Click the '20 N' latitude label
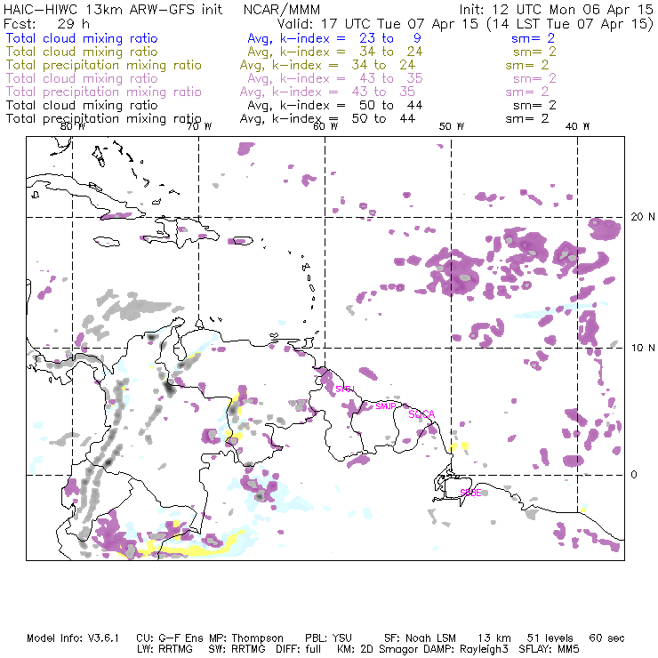 (643, 217)
